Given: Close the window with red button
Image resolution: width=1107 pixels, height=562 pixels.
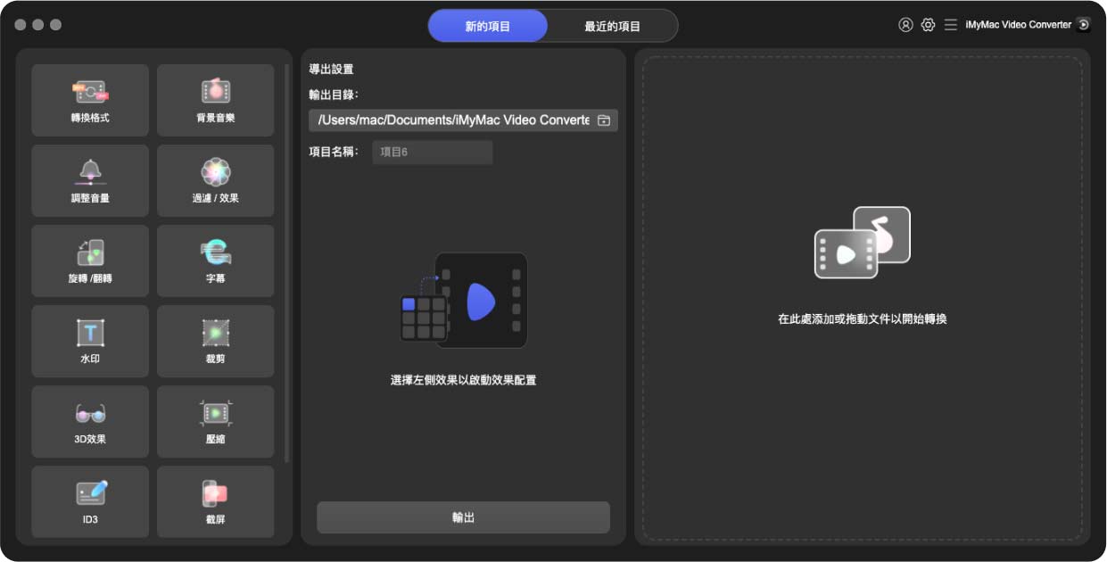Looking at the screenshot, I should point(21,25).
